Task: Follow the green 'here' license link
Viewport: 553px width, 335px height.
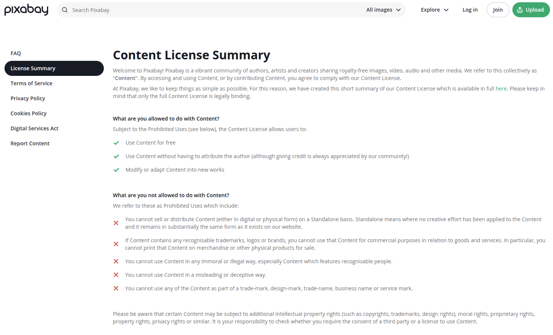Action: [501, 89]
